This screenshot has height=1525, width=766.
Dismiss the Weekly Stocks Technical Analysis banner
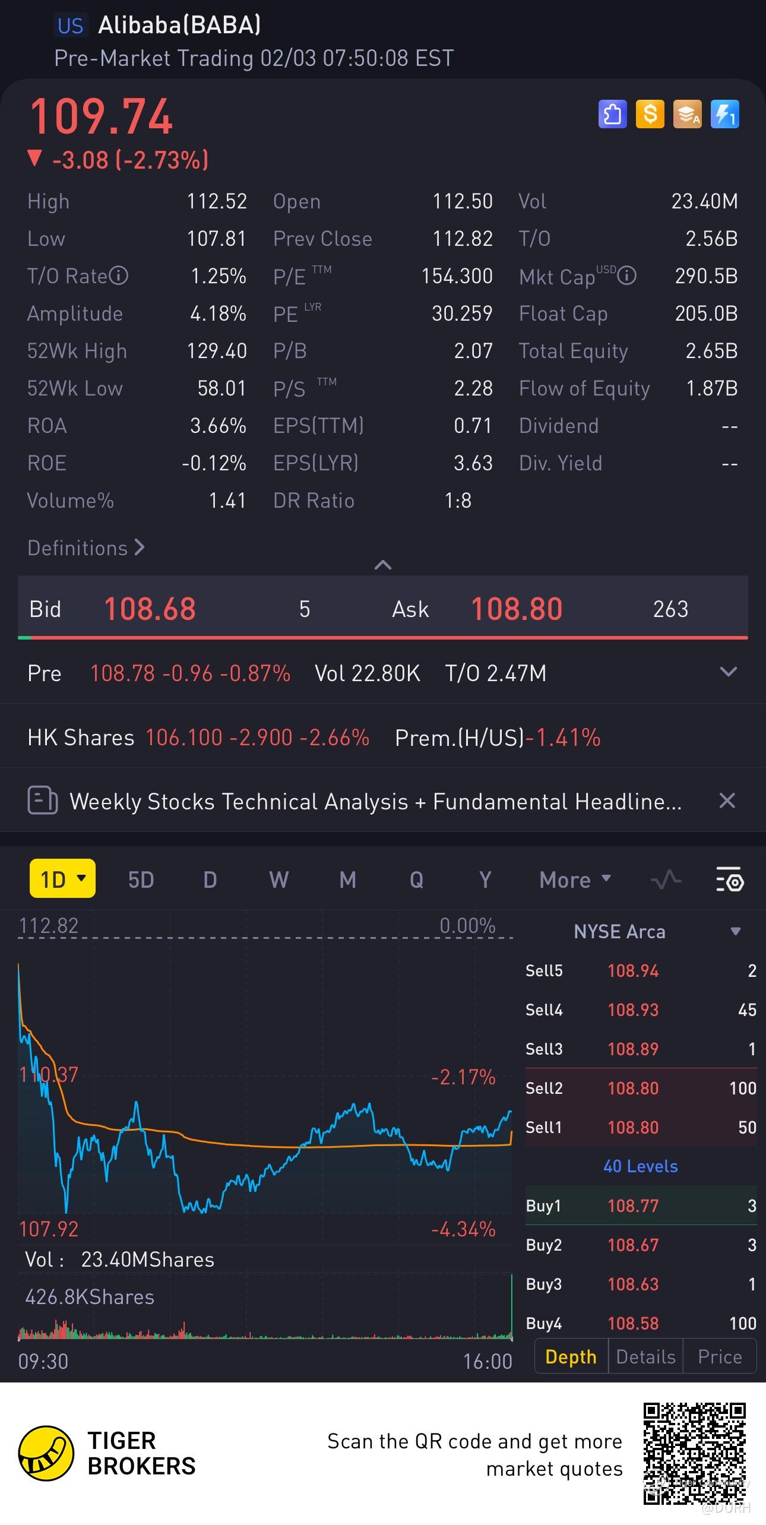click(727, 801)
